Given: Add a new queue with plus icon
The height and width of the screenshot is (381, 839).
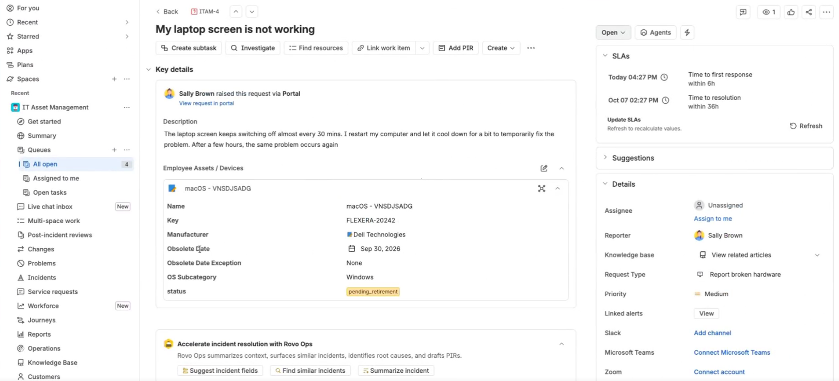Looking at the screenshot, I should [x=114, y=150].
